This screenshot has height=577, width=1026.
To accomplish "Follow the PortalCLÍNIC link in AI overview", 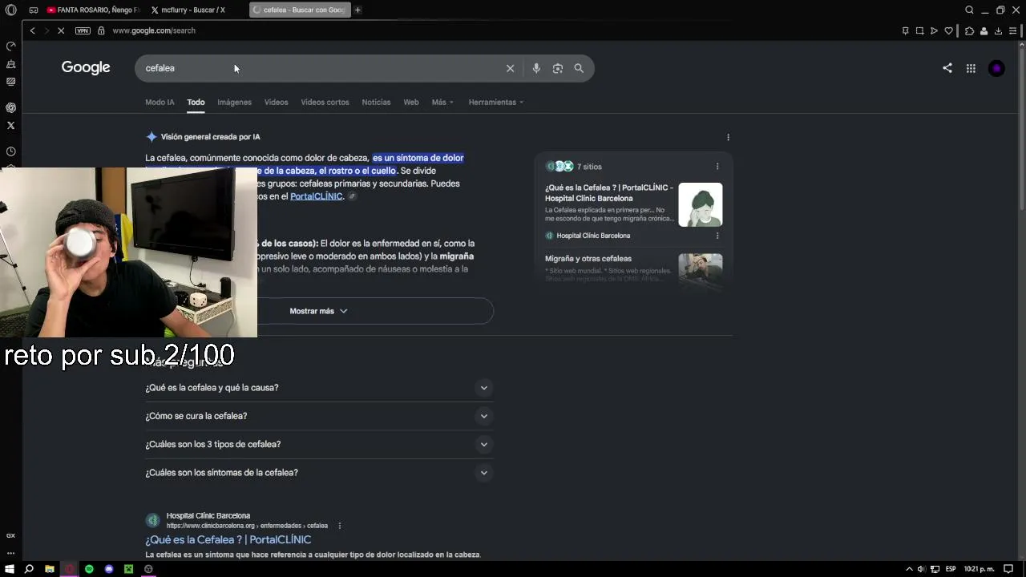I will pos(317,196).
